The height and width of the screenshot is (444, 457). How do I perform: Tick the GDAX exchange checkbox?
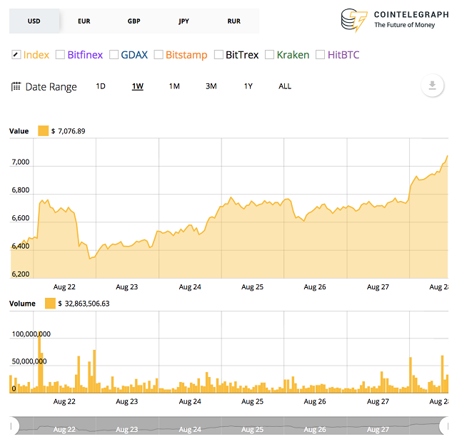tap(114, 54)
